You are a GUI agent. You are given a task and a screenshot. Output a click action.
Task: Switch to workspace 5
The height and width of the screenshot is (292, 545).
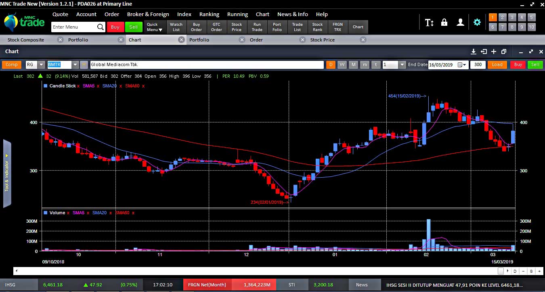click(532, 17)
